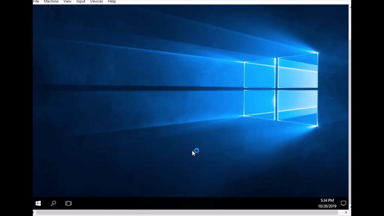
Task: Open the Machine menu
Action: pos(51,1)
